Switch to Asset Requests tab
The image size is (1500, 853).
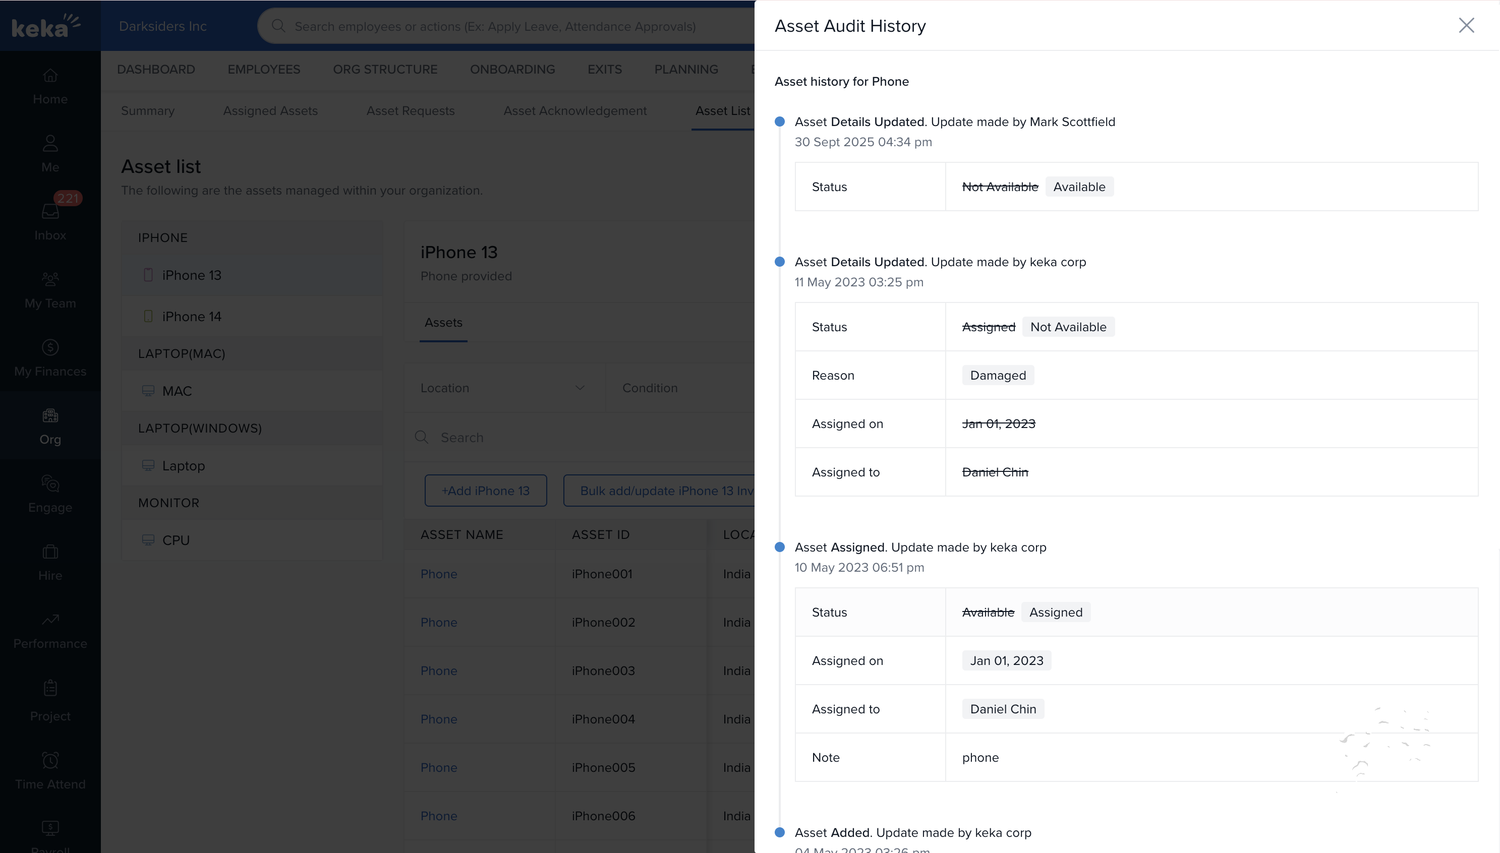pos(410,111)
